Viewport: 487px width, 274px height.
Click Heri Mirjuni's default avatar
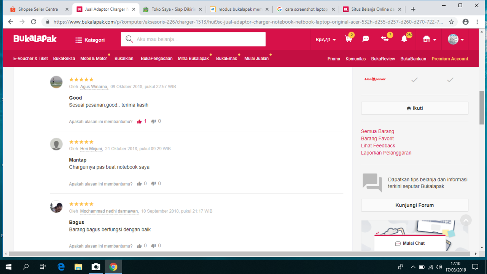[x=56, y=144]
